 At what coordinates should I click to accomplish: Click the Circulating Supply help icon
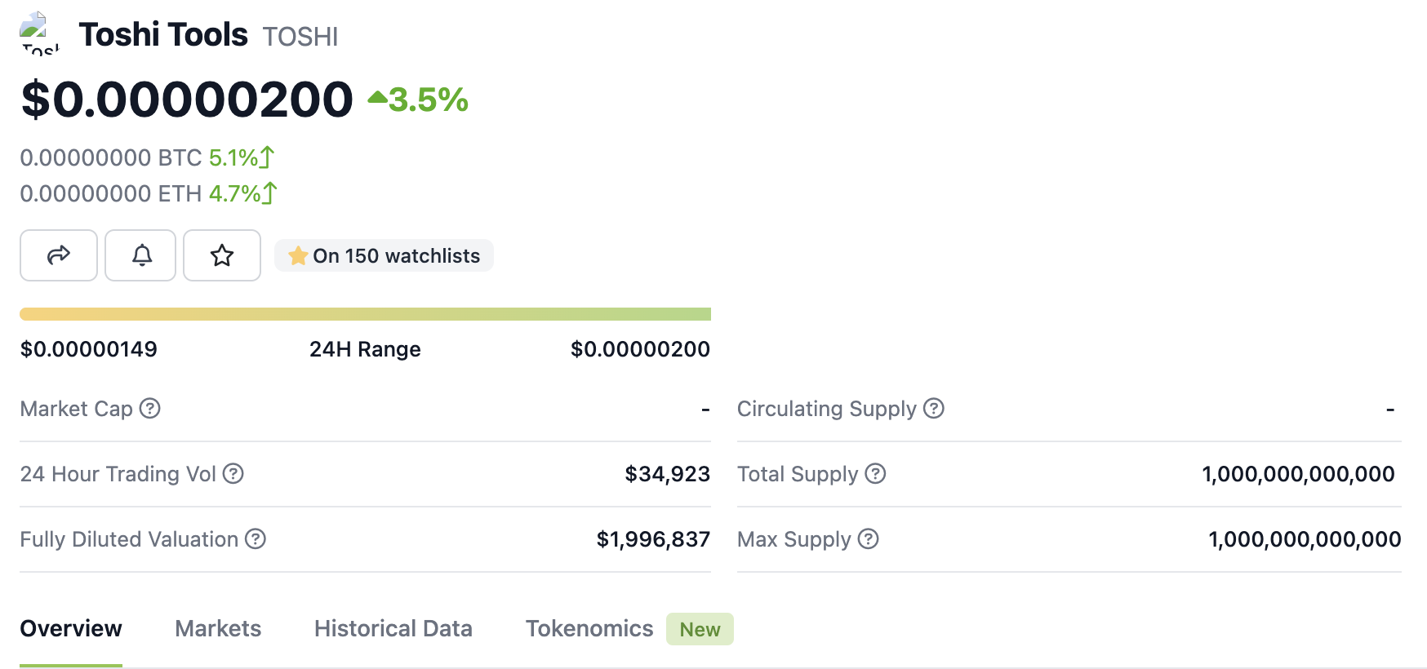934,408
